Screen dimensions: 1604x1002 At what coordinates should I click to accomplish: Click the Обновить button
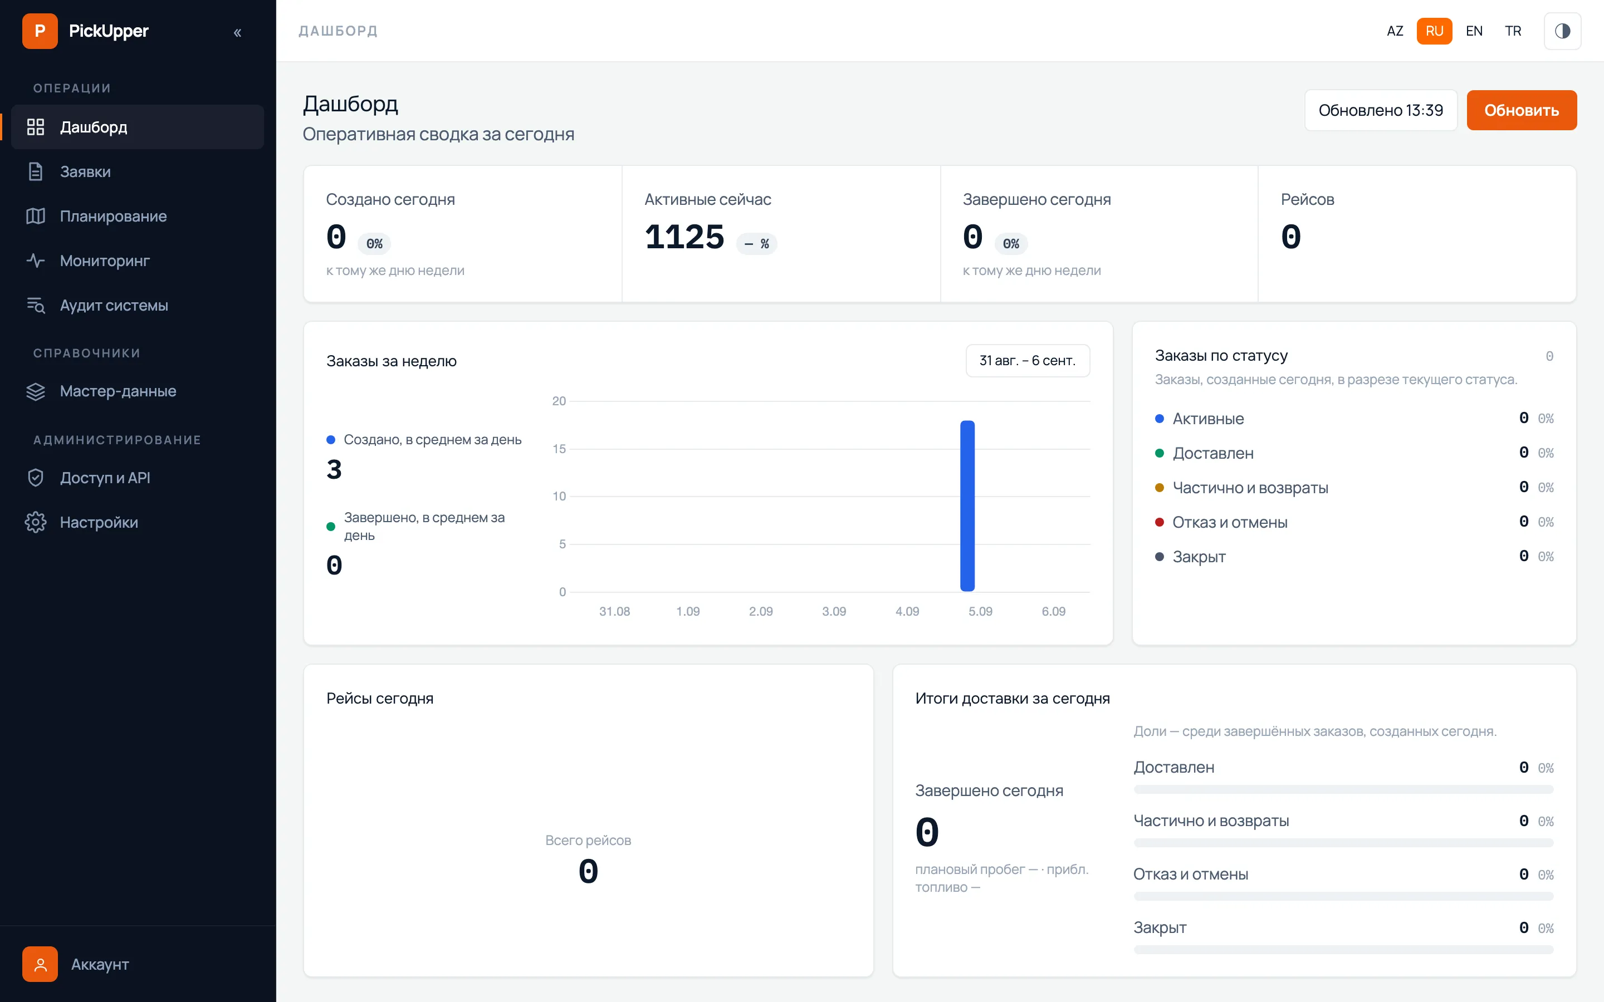tap(1521, 110)
